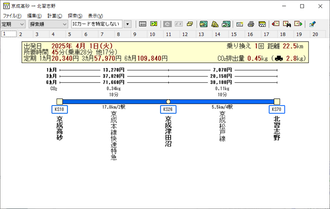Open the 表示(V) menu
Image resolution: width=330 pixels, height=209 pixels.
96,16
